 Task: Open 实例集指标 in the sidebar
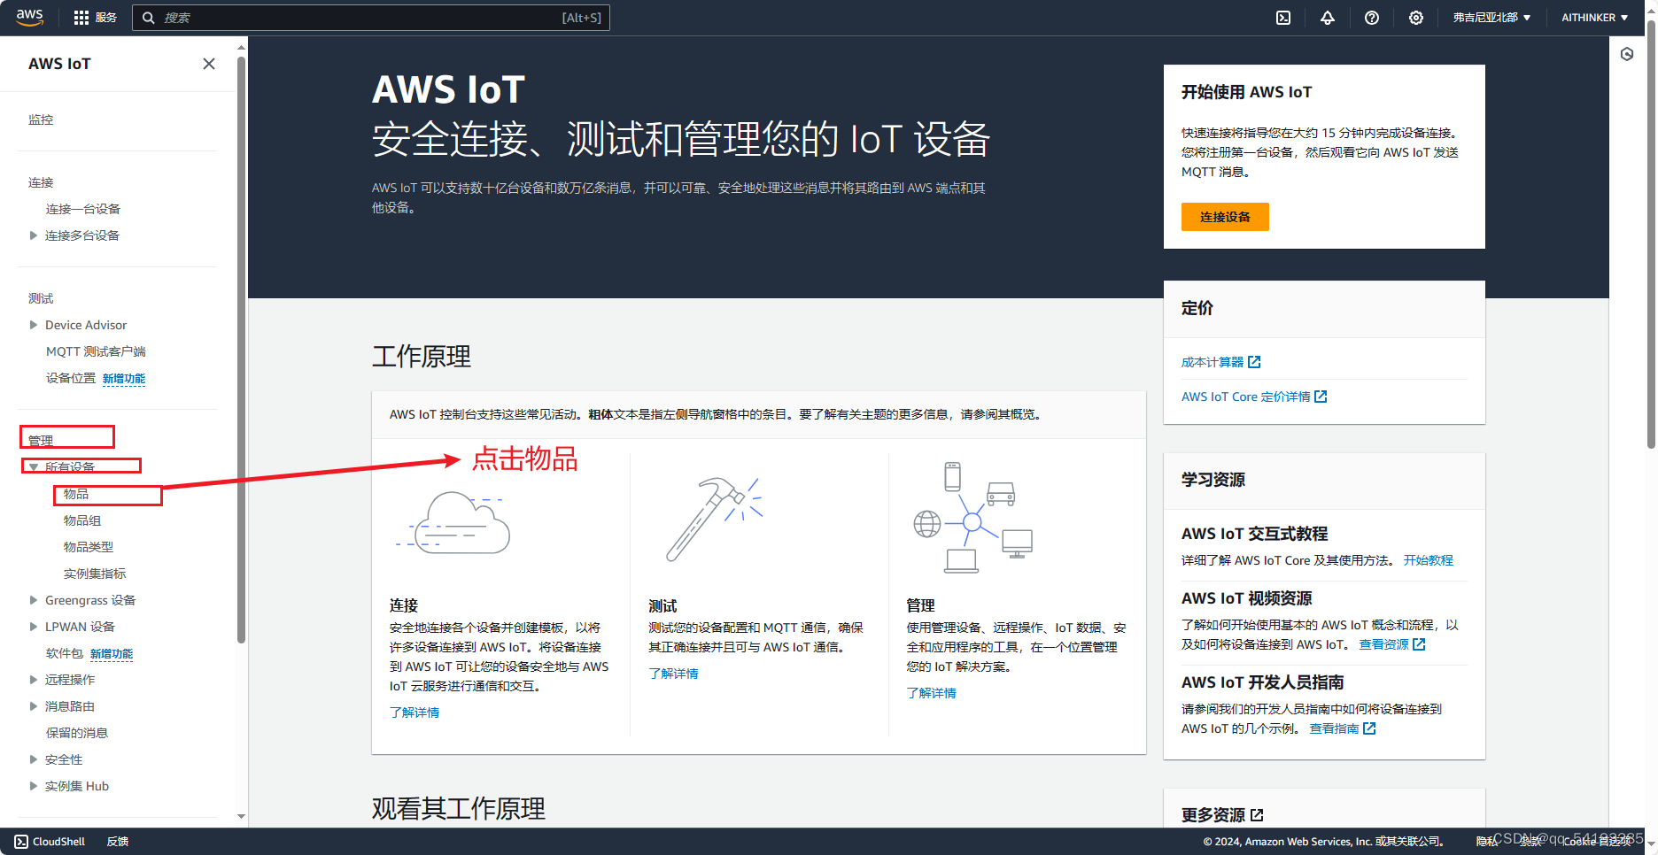(95, 574)
